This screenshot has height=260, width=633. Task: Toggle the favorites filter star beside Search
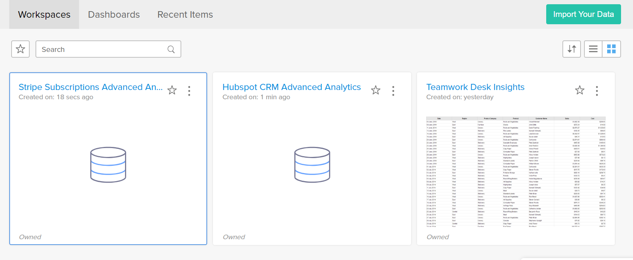pos(20,49)
